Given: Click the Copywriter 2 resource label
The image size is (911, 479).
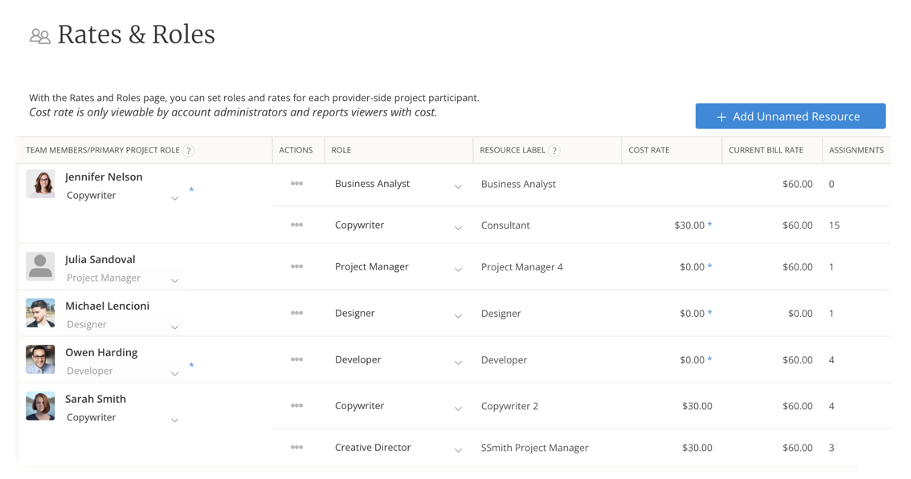Looking at the screenshot, I should (509, 407).
